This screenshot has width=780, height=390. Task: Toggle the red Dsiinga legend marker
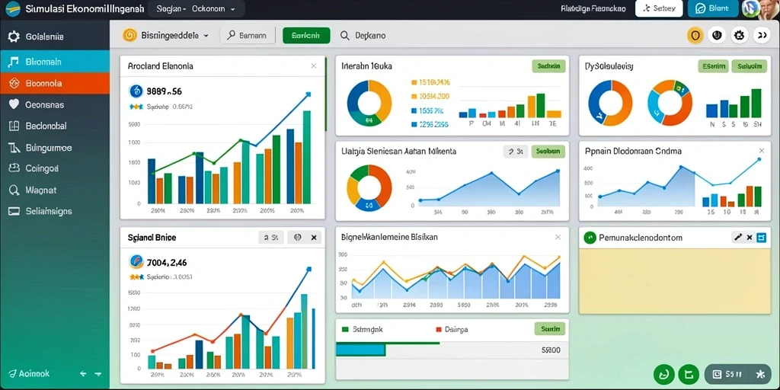click(x=438, y=329)
